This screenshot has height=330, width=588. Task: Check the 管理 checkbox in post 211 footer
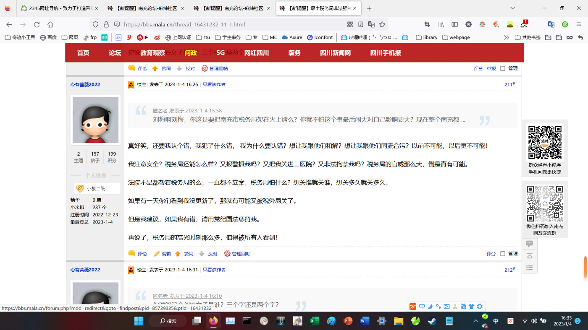point(503,254)
